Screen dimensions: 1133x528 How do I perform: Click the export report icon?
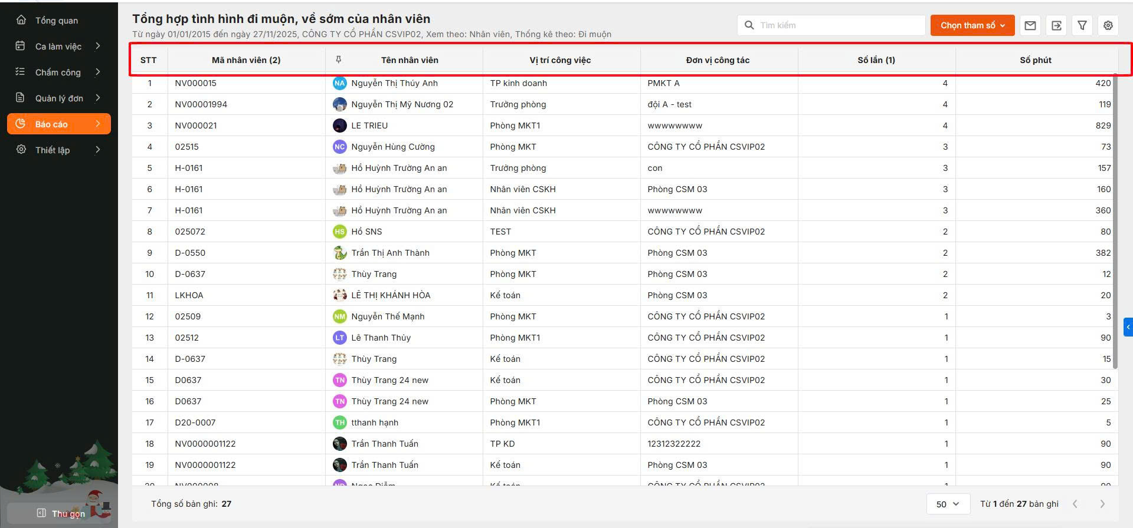(1056, 25)
